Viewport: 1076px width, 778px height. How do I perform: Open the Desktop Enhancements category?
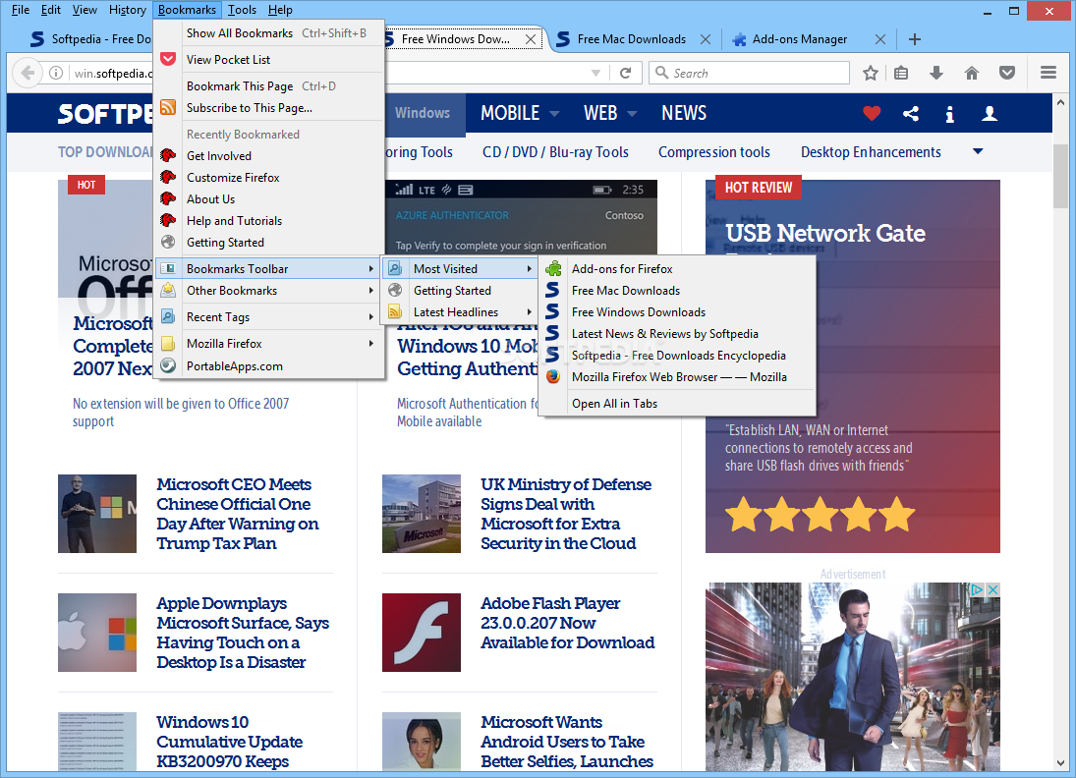click(x=871, y=152)
